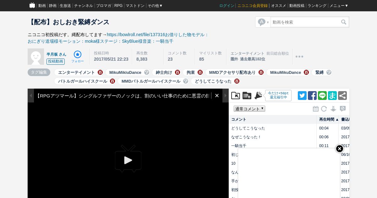Screen dimensions: 377x198
Task: Click question icon beside MMDバトルガールハイスクール tag
Action: coord(186,81)
